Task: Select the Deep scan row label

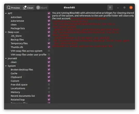Action: click(13, 32)
